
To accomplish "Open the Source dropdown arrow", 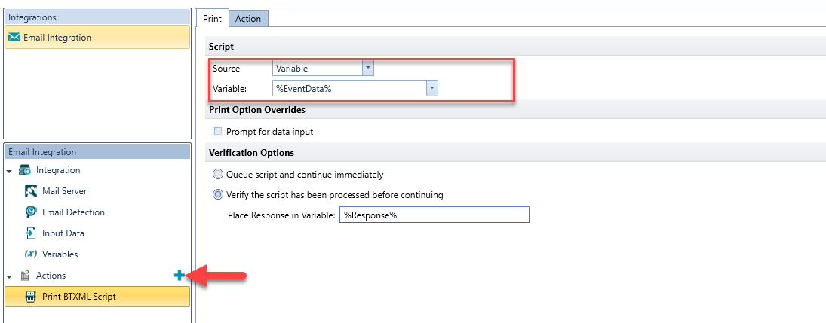I will pos(368,69).
